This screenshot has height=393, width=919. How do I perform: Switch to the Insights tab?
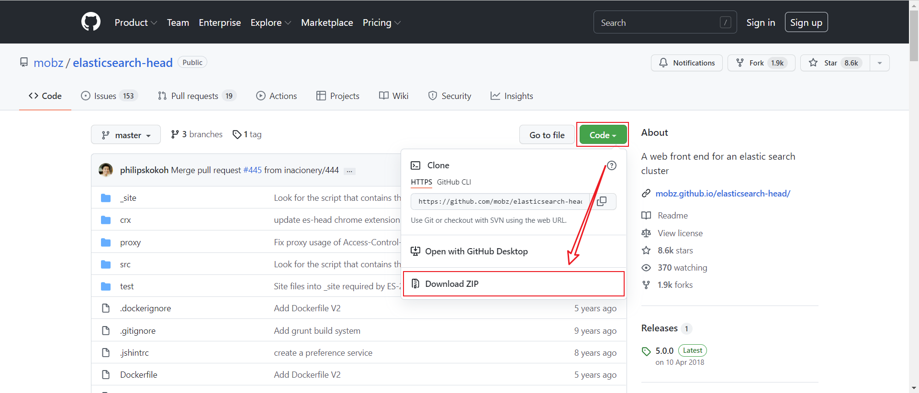click(x=512, y=96)
